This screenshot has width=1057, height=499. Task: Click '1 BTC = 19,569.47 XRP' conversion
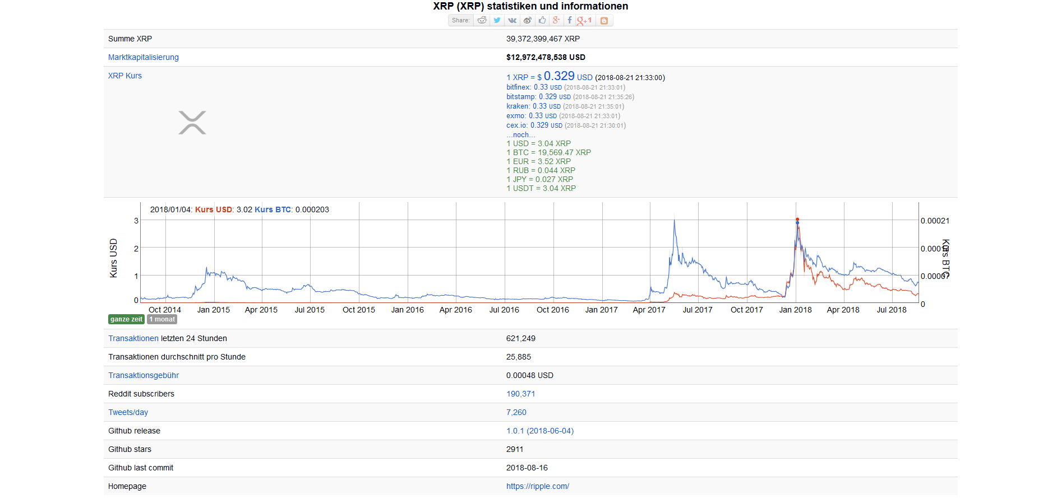tap(548, 152)
